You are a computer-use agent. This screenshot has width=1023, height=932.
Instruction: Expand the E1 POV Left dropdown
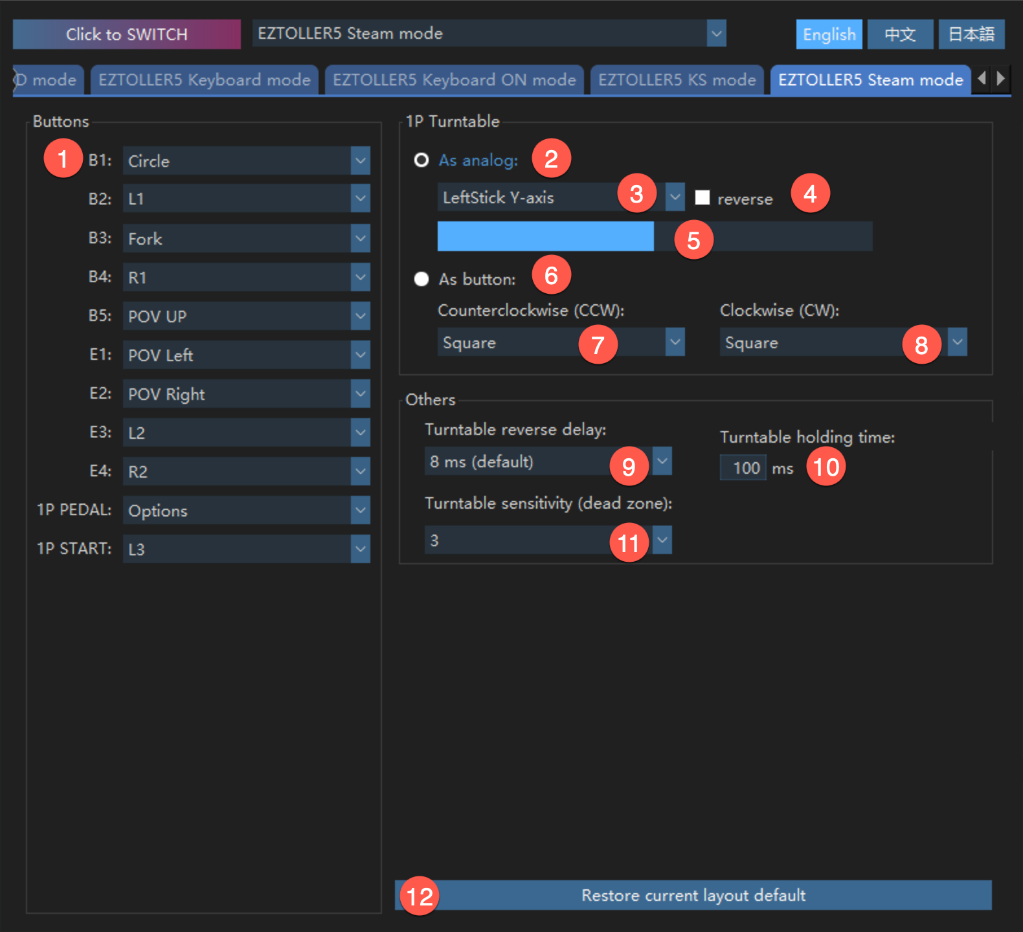tap(246, 355)
